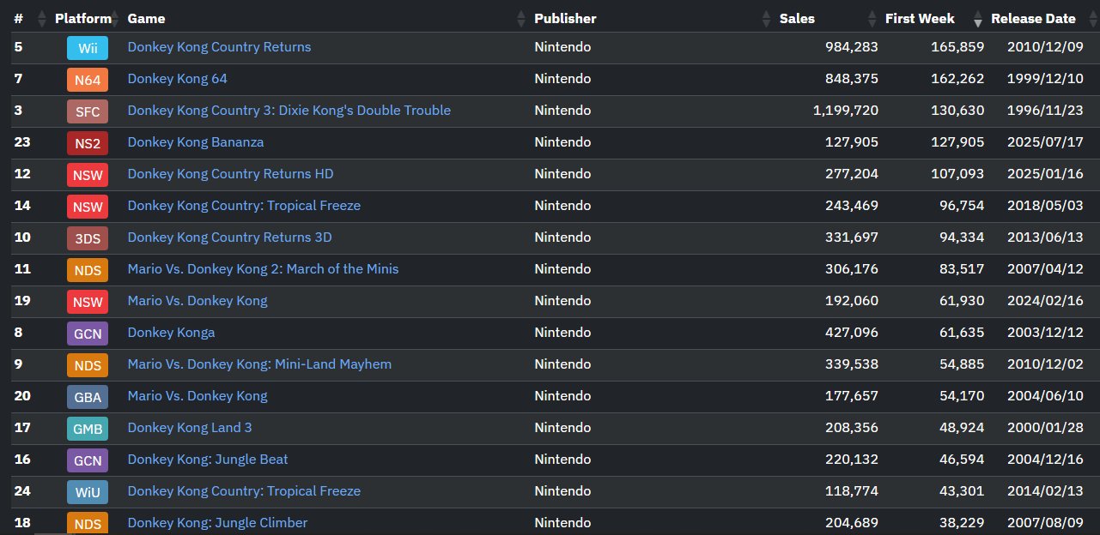Click GCN badge for Donkey Konga
Image resolution: width=1100 pixels, height=535 pixels.
tap(88, 334)
